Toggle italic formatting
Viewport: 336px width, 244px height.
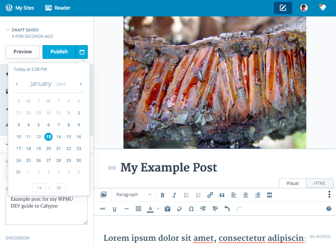click(x=175, y=195)
